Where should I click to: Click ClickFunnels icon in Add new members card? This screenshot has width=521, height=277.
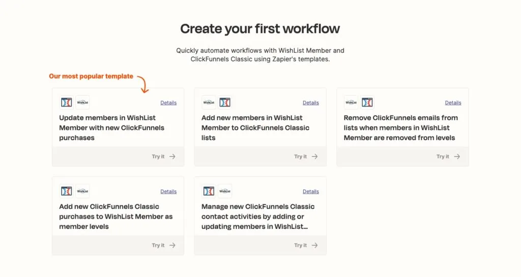click(225, 102)
